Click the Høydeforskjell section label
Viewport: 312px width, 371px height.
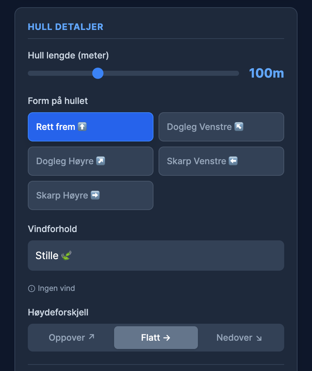click(58, 312)
